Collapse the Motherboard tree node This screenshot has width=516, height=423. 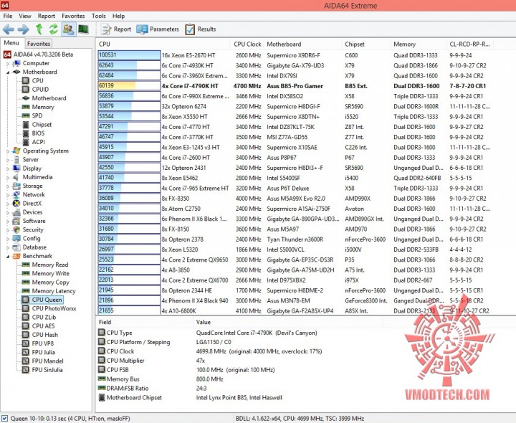tap(8, 72)
